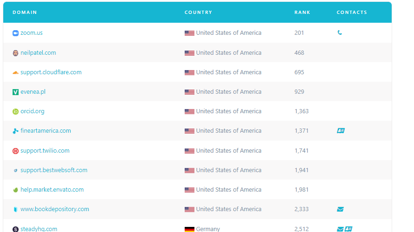Sort by the COUNTRY column header
Image resolution: width=414 pixels, height=232 pixels.
(x=198, y=13)
